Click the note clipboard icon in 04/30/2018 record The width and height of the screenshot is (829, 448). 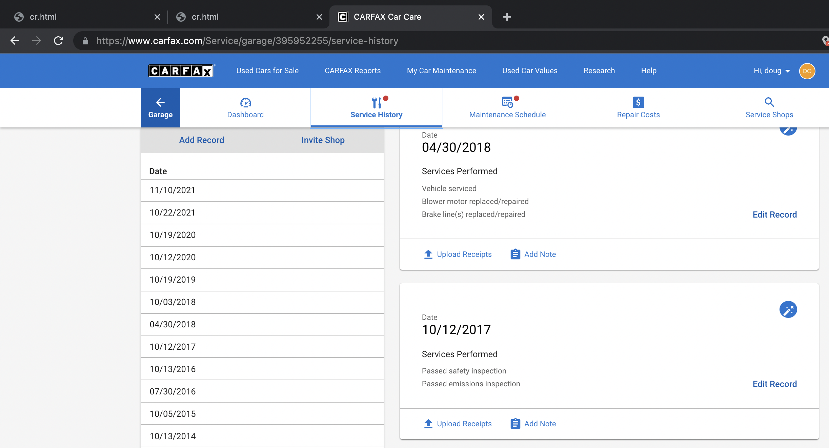tap(515, 254)
